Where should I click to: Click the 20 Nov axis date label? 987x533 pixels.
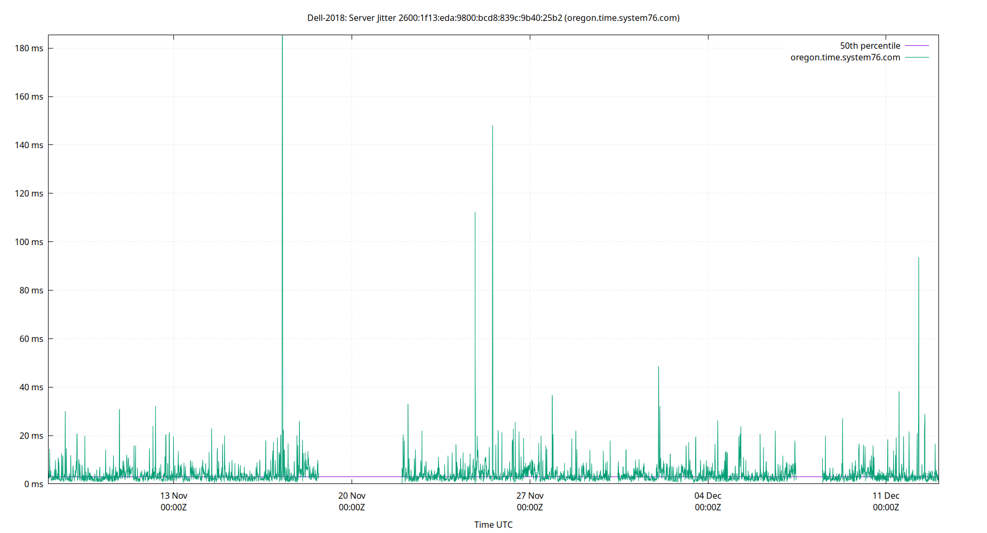click(352, 496)
